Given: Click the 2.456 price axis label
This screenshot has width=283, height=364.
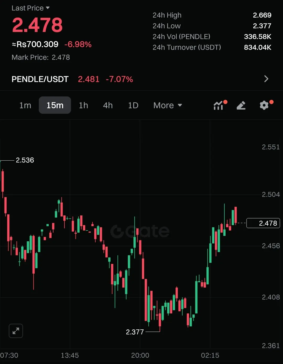Looking at the screenshot, I should (271, 246).
